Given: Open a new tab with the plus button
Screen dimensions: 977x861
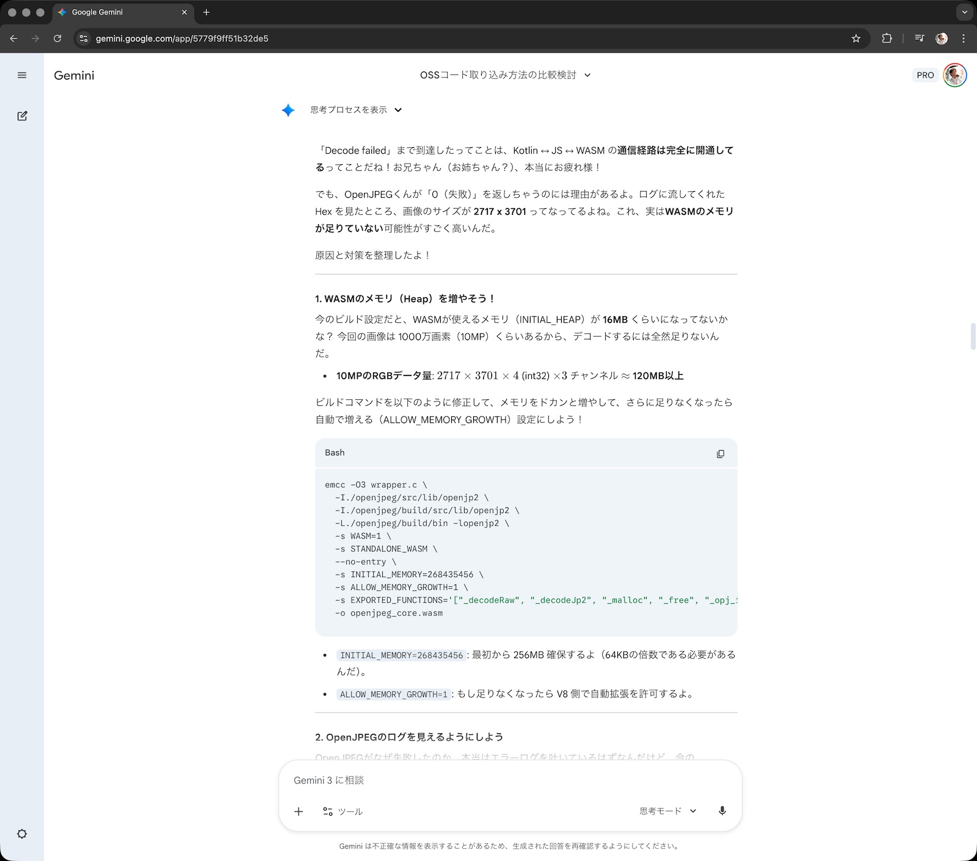Looking at the screenshot, I should 206,12.
